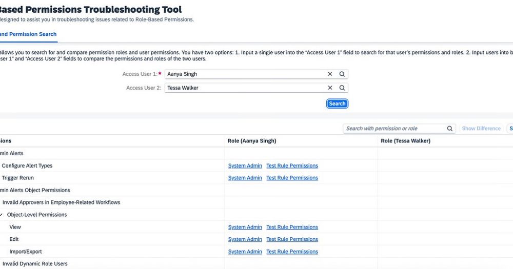Switch to the Permission Search tab
The image size is (513, 269).
click(x=28, y=34)
